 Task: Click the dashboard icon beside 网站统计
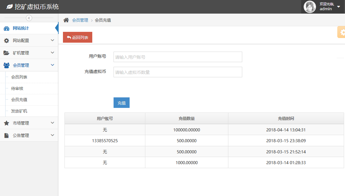click(6, 28)
